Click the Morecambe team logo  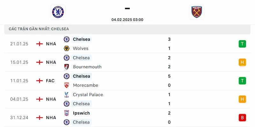(x=67, y=85)
